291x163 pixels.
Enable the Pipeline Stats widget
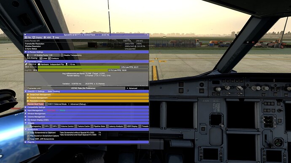click(x=92, y=126)
